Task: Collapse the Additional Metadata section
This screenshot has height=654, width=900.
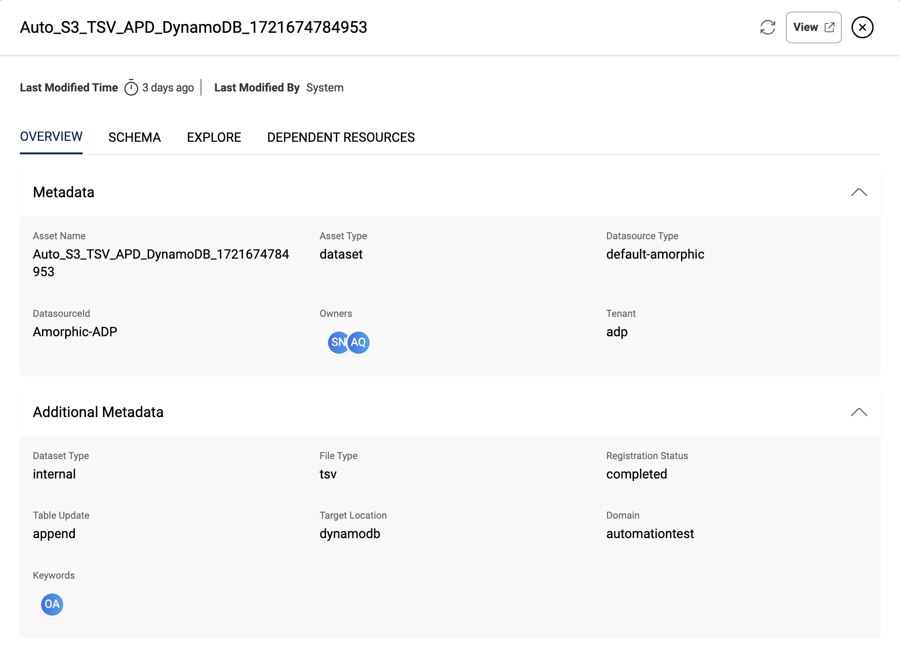Action: click(859, 412)
